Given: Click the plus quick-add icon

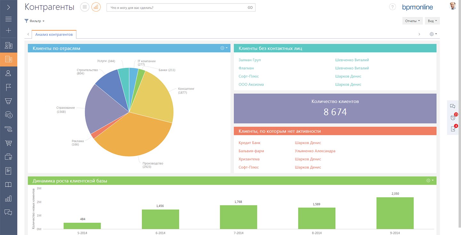Looking at the screenshot, I should (x=9, y=31).
